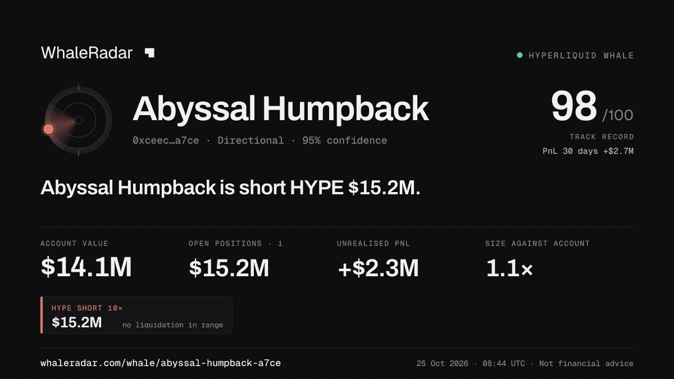Click the 98 track record score
The width and height of the screenshot is (674, 379).
573,106
